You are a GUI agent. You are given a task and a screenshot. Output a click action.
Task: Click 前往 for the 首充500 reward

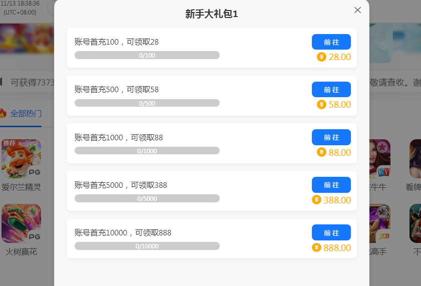pos(331,90)
